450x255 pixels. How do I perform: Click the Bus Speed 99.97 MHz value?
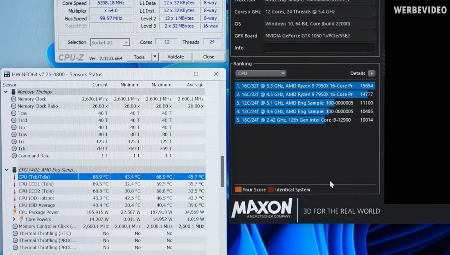(x=111, y=18)
